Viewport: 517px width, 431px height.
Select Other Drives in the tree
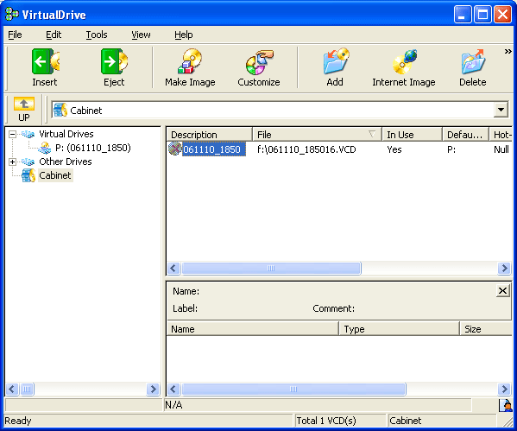coord(66,162)
